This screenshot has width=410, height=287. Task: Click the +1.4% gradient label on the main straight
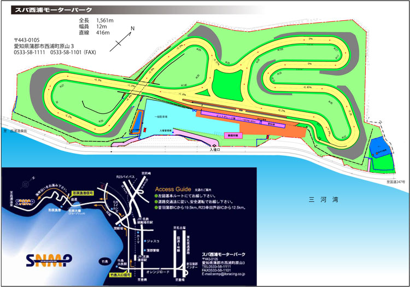(x=182, y=95)
